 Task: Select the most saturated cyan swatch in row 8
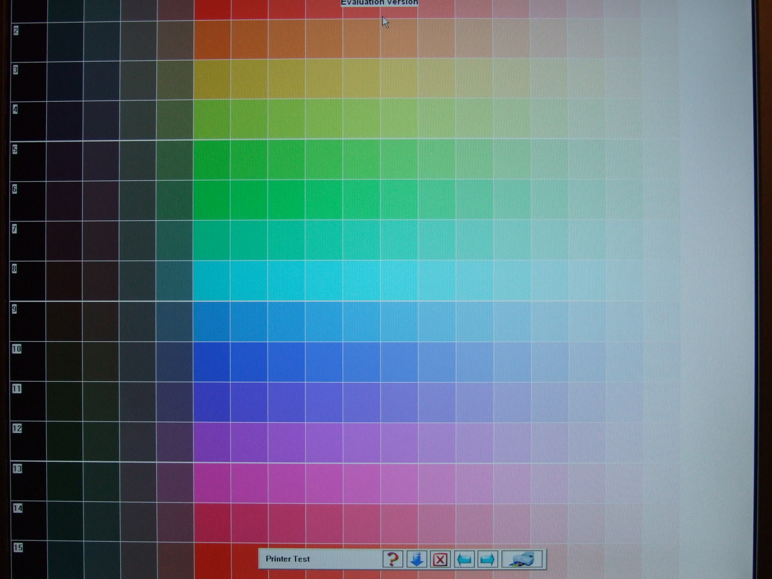coord(211,281)
